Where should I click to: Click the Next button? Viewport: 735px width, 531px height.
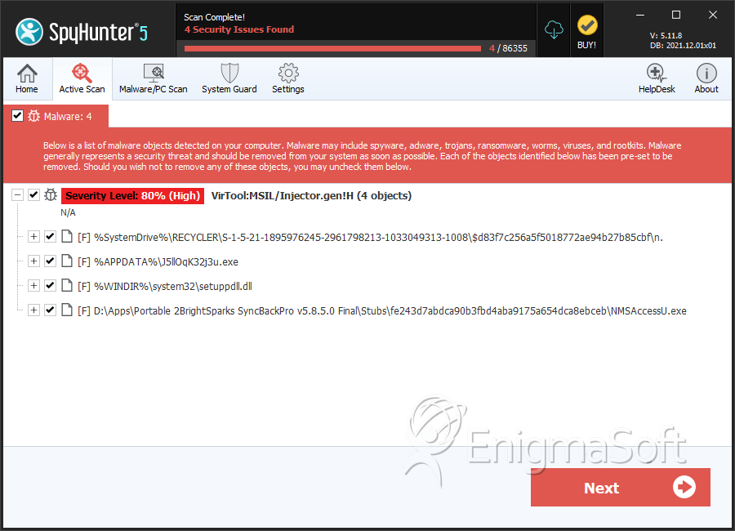(620, 488)
